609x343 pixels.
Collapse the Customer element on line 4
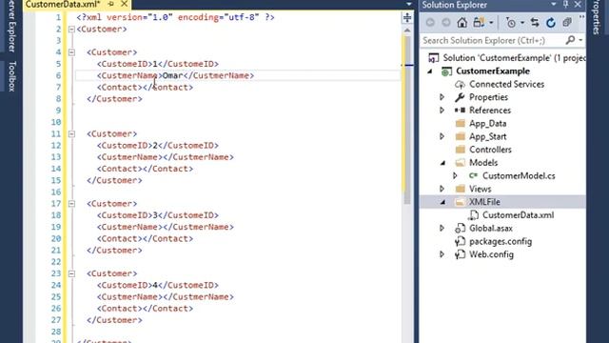tap(71, 52)
